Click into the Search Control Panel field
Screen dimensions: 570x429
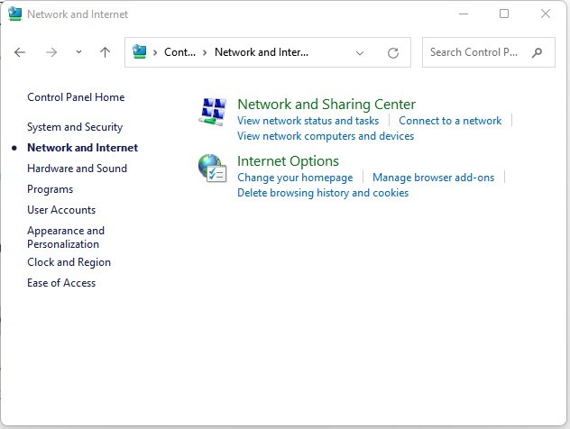(x=474, y=52)
